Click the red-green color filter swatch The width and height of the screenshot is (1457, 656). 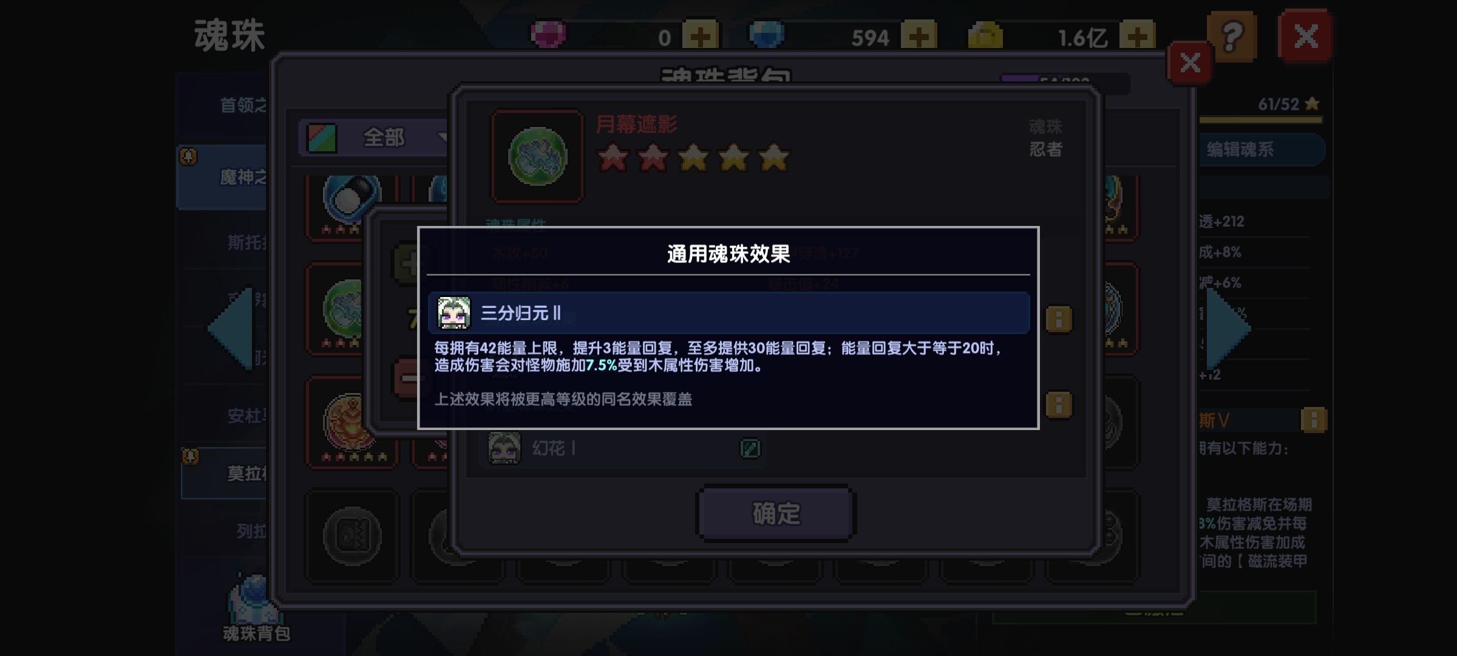322,138
